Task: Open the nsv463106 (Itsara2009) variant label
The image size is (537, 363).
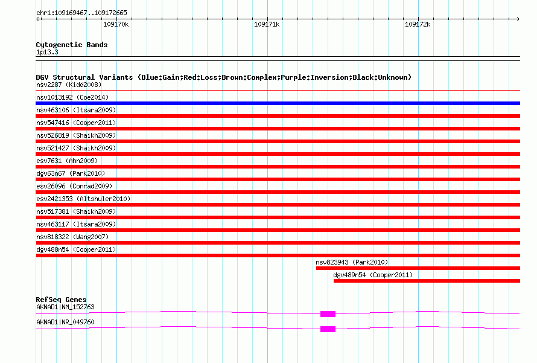Action: click(76, 110)
